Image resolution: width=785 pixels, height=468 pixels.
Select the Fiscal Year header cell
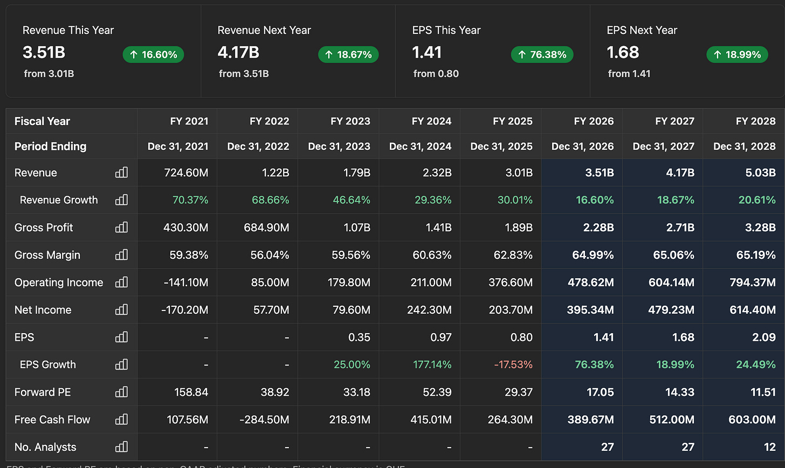click(x=72, y=121)
